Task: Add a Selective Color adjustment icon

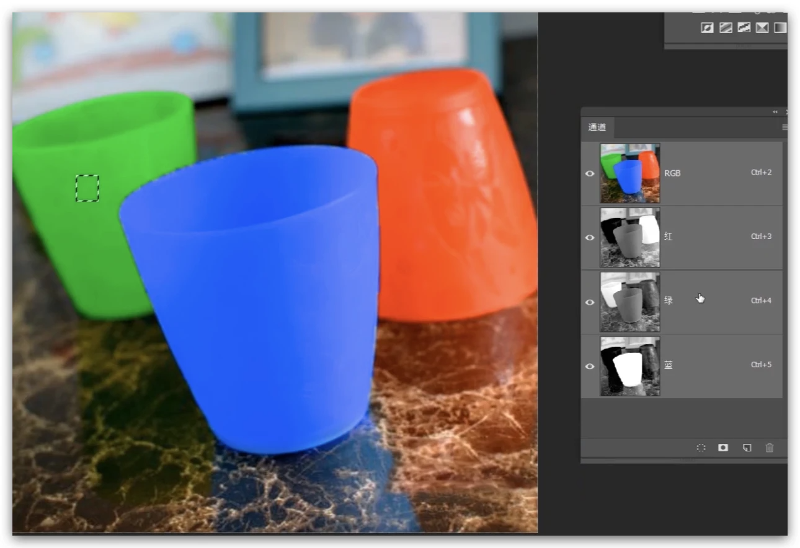Action: [762, 28]
